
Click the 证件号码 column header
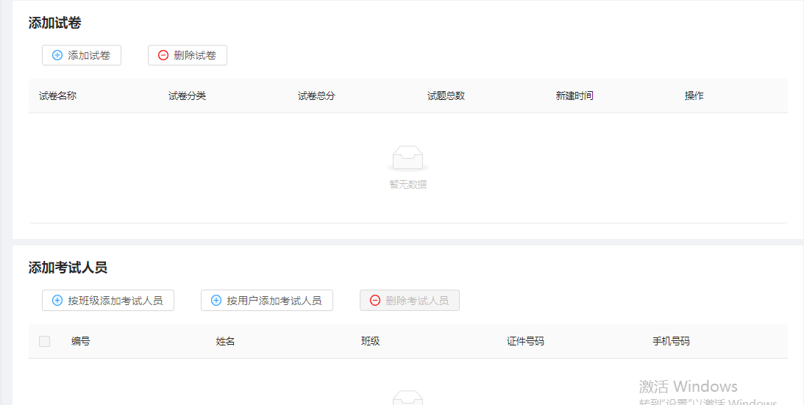pyautogui.click(x=525, y=342)
